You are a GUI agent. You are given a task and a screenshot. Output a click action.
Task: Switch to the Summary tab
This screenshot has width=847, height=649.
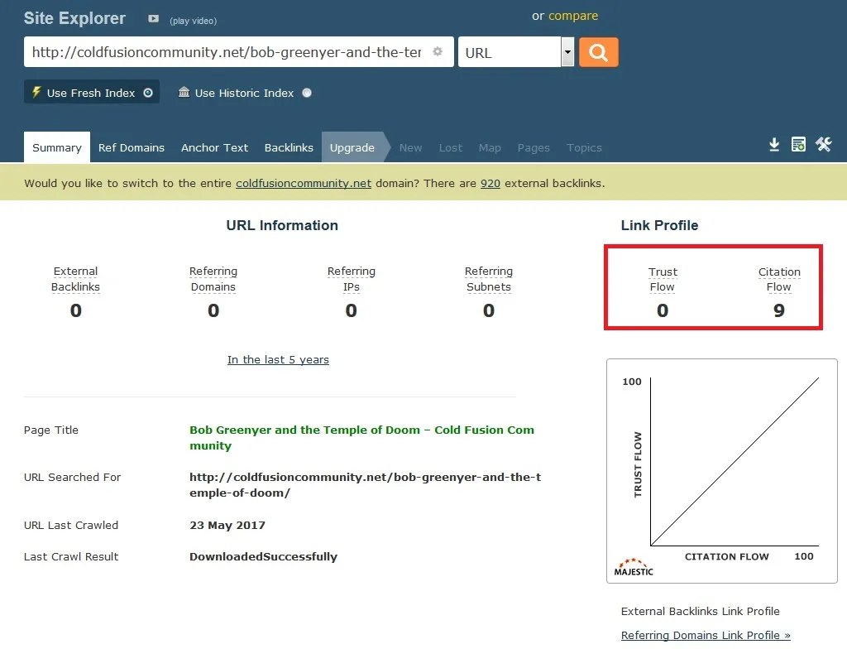tap(57, 147)
